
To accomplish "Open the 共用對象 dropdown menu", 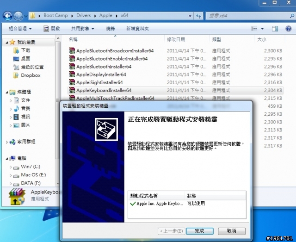I will pos(82,29).
